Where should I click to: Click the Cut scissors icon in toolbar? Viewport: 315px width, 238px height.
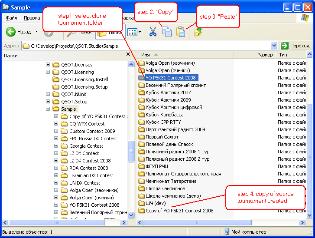(153, 32)
